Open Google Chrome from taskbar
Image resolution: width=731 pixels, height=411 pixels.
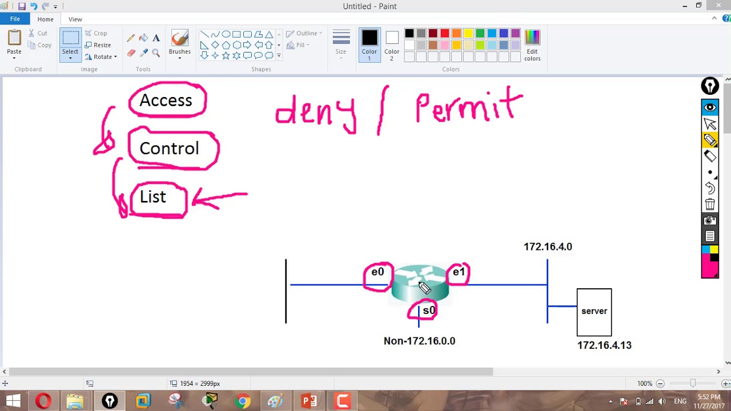coord(243,402)
